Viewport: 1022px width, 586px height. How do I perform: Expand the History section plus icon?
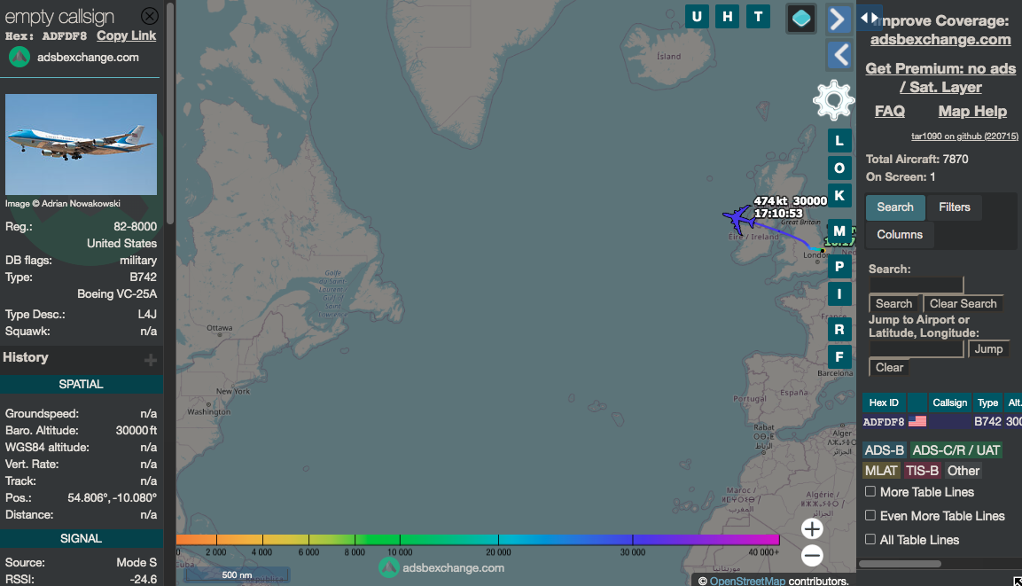pyautogui.click(x=151, y=360)
